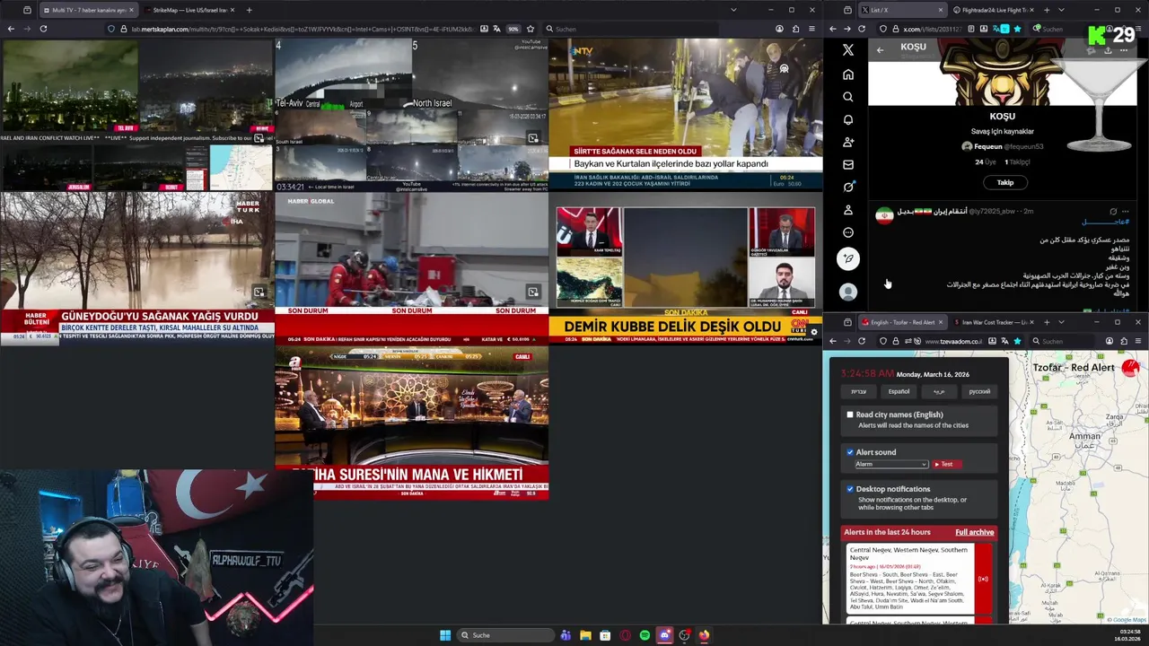Switch to the List / X tab
1149x646 pixels.
pos(901,10)
